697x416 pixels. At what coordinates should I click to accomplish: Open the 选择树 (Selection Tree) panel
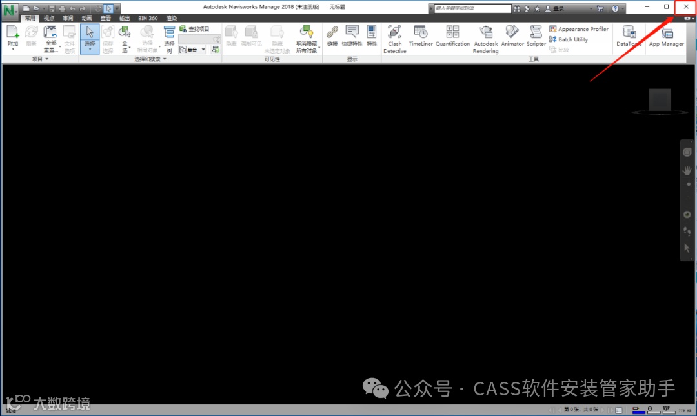tap(169, 39)
